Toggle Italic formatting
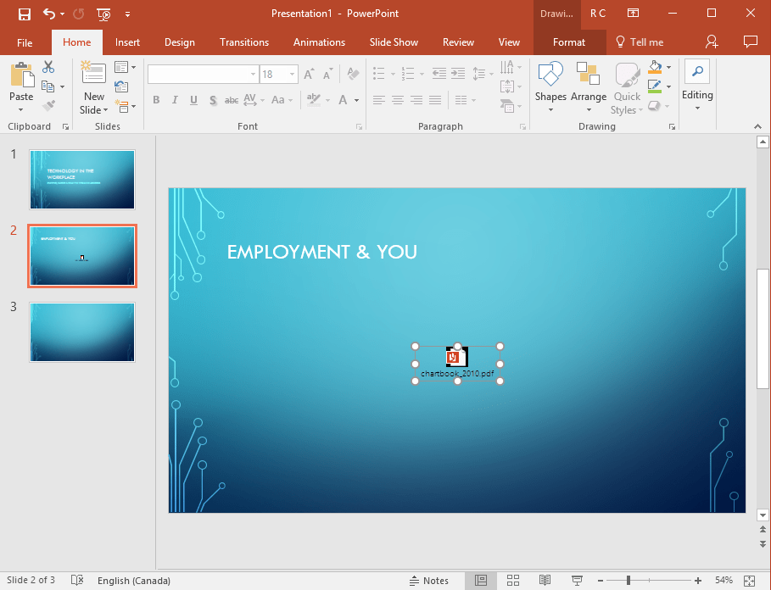This screenshot has height=590, width=771. [x=175, y=100]
